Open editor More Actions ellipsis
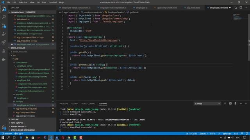 [x=246, y=8]
